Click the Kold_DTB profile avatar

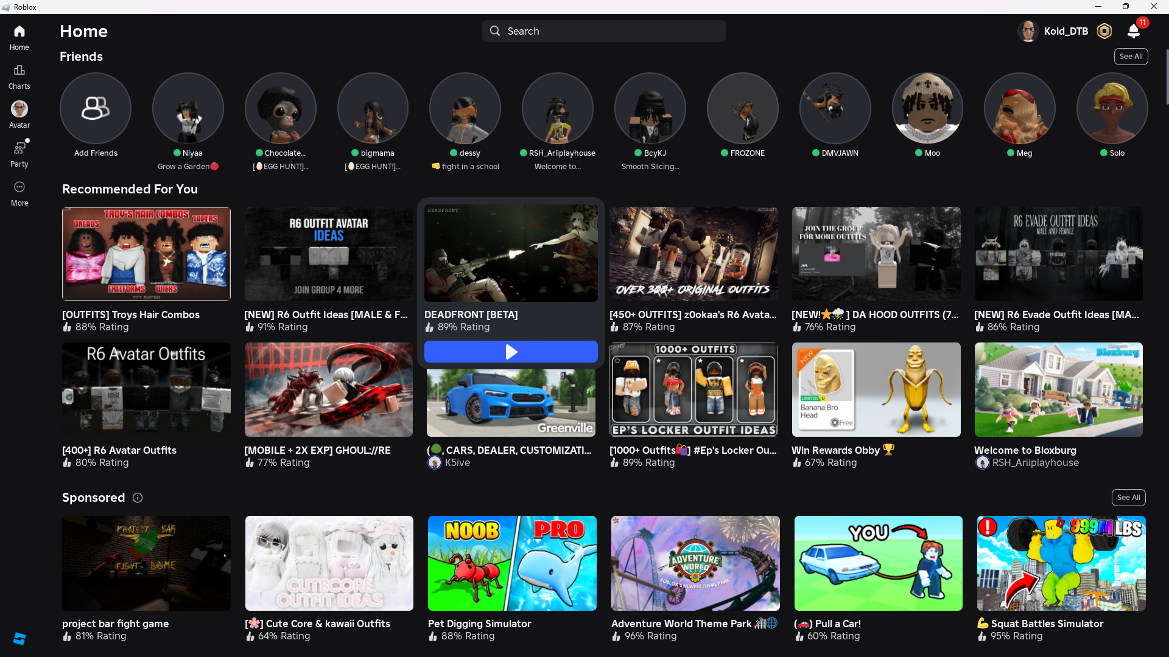(x=1028, y=31)
